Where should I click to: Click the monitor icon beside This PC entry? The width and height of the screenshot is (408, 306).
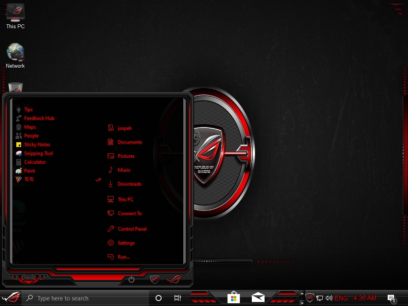point(111,199)
